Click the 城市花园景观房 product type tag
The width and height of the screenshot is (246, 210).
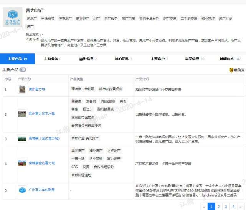coord(111,89)
